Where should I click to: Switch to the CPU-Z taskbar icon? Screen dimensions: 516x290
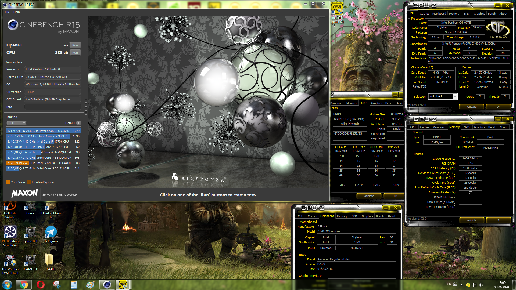click(x=123, y=284)
